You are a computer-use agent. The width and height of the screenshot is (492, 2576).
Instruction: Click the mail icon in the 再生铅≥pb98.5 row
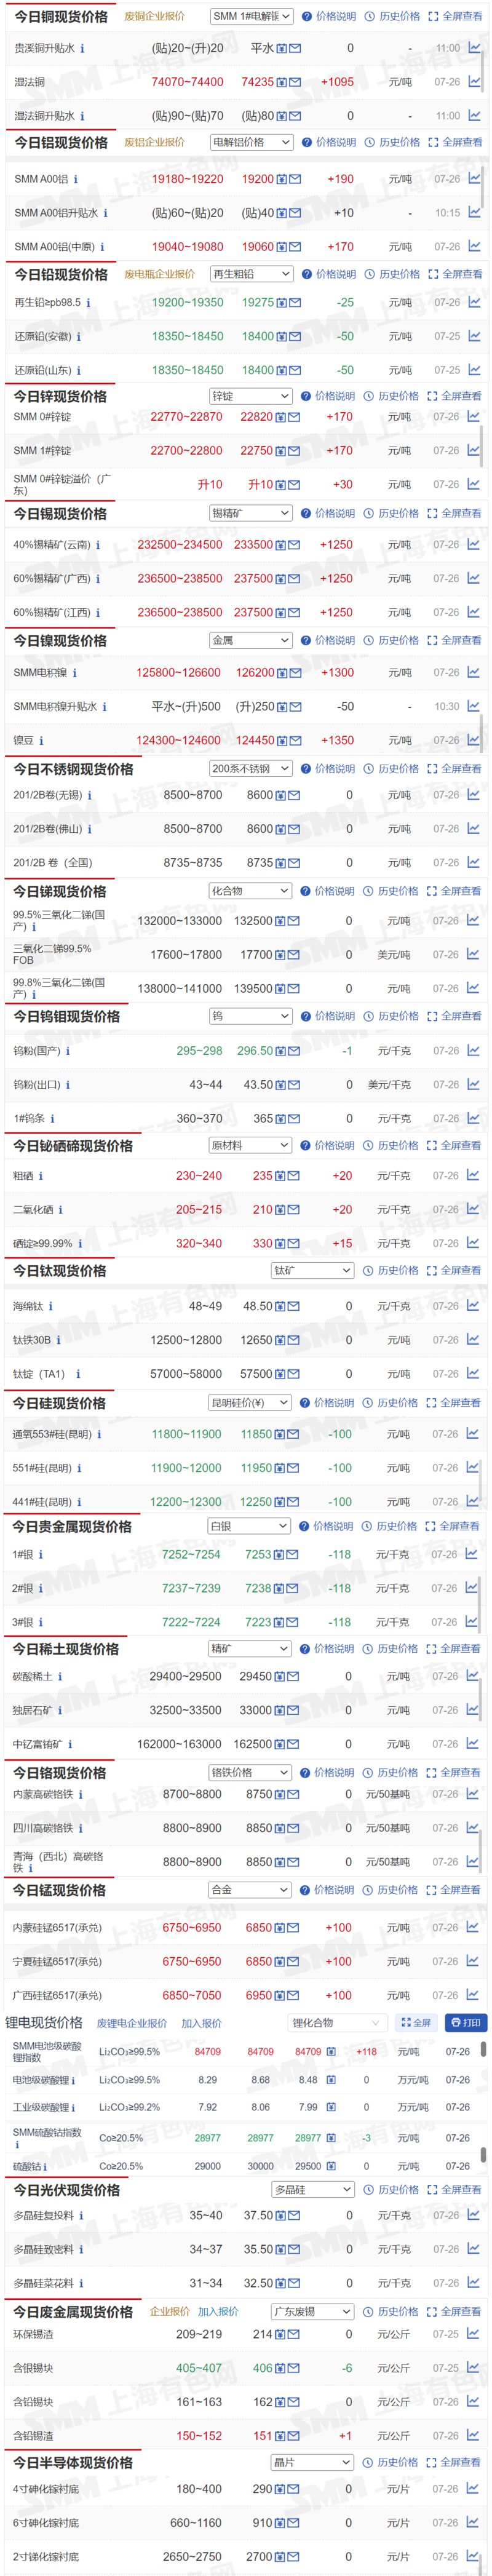coord(295,303)
